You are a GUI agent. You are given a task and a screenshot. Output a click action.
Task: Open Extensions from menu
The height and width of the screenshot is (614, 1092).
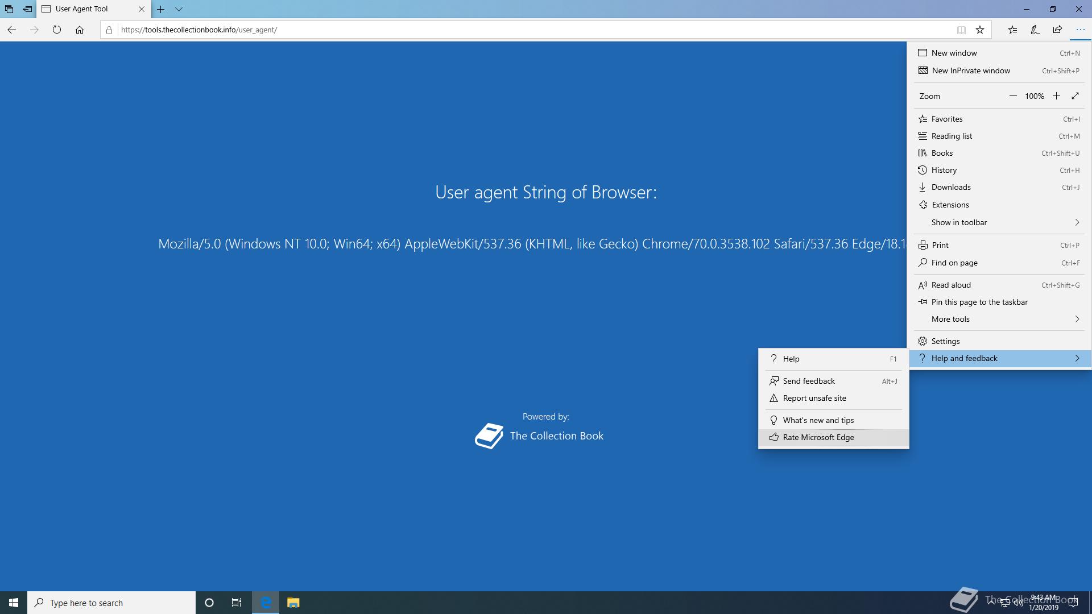click(x=999, y=205)
